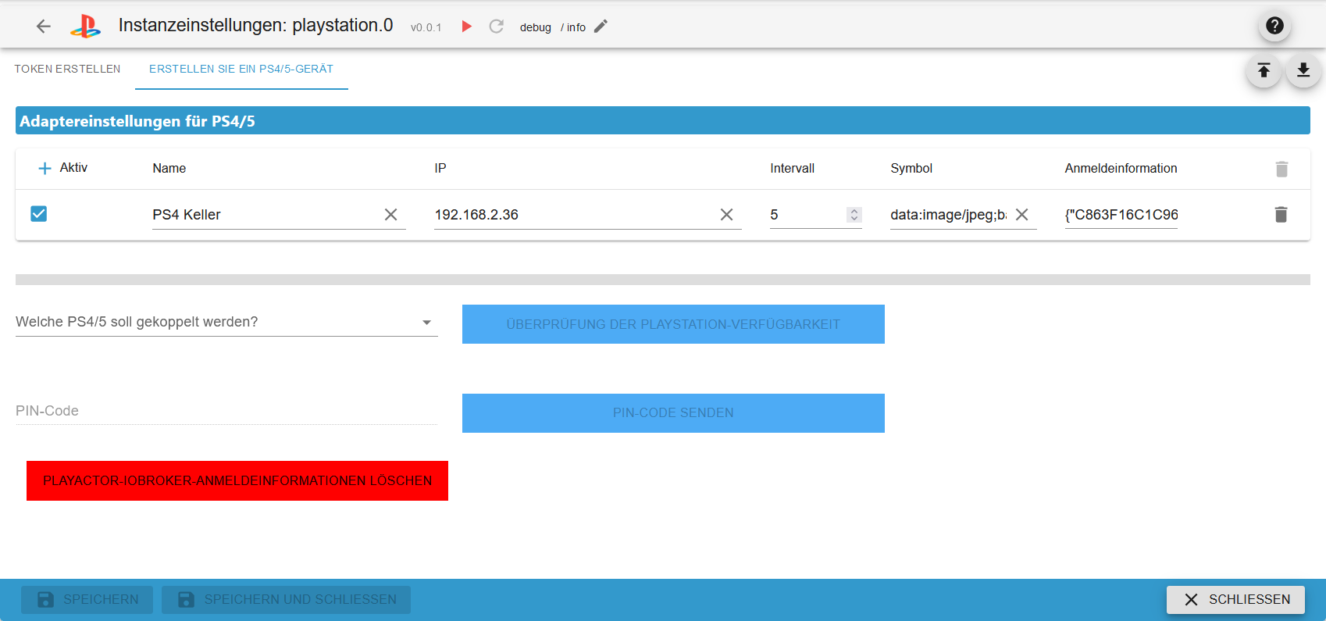Open the PS4/5 pairing dropdown

tap(226, 322)
